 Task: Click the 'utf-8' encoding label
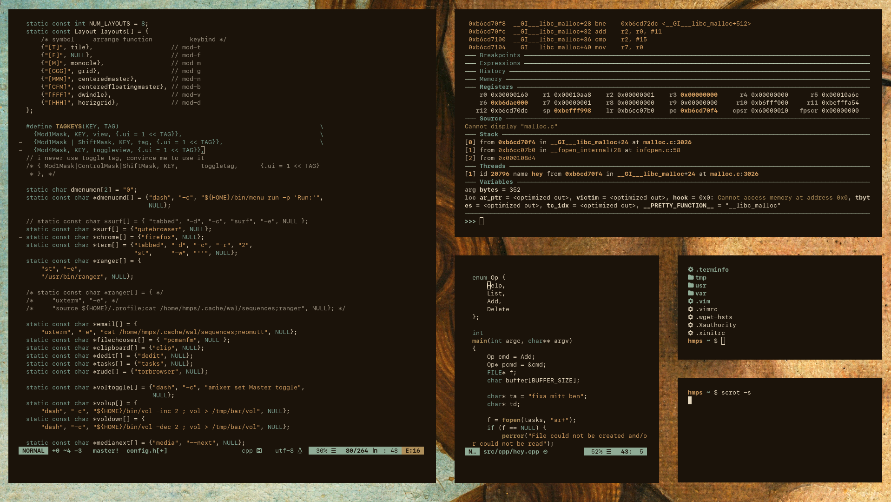pos(284,450)
